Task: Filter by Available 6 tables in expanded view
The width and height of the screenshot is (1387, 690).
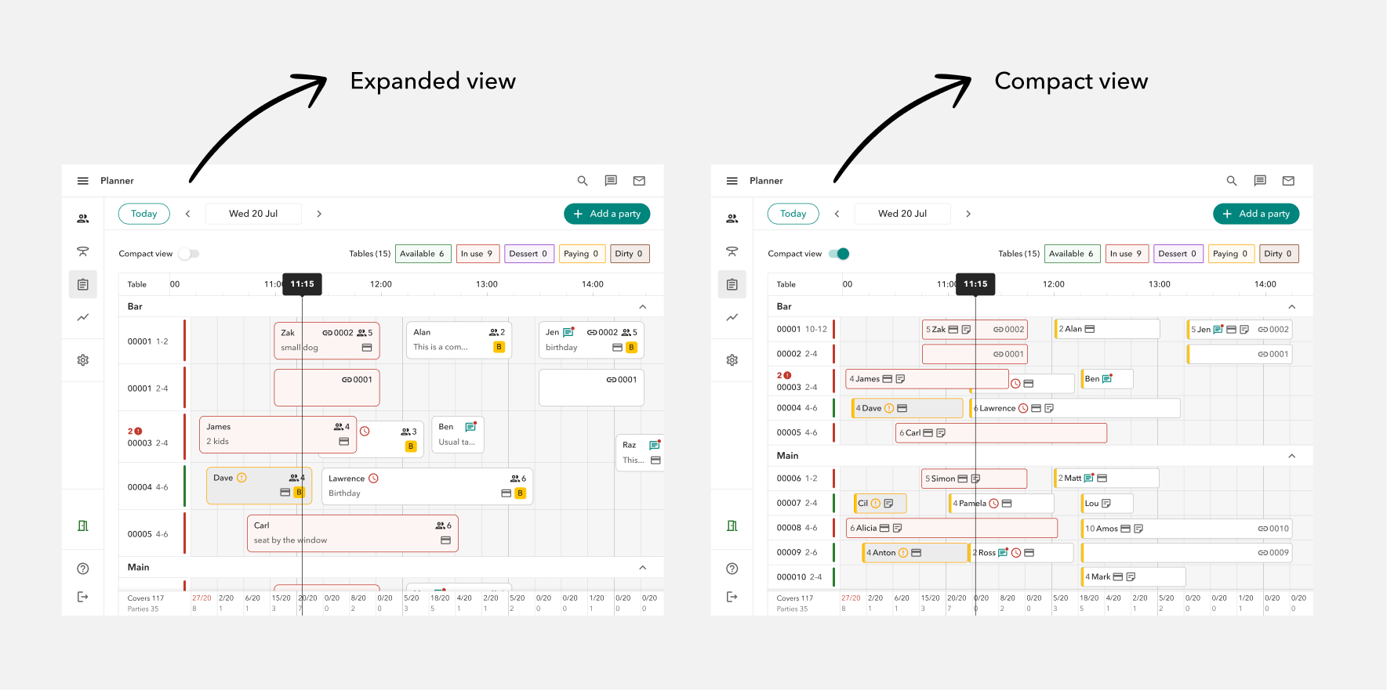Action: (423, 254)
